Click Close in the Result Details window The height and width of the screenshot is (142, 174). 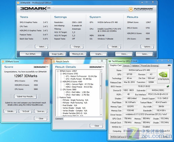96,126
